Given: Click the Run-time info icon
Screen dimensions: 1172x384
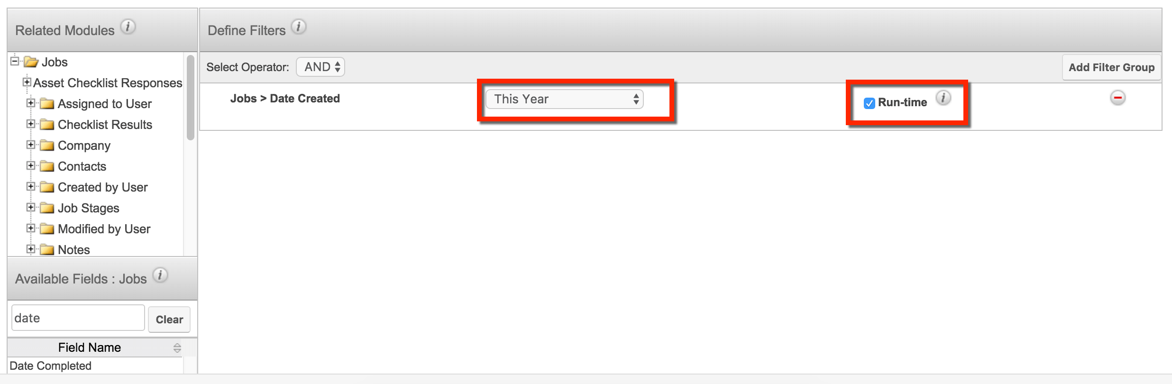Looking at the screenshot, I should [943, 98].
